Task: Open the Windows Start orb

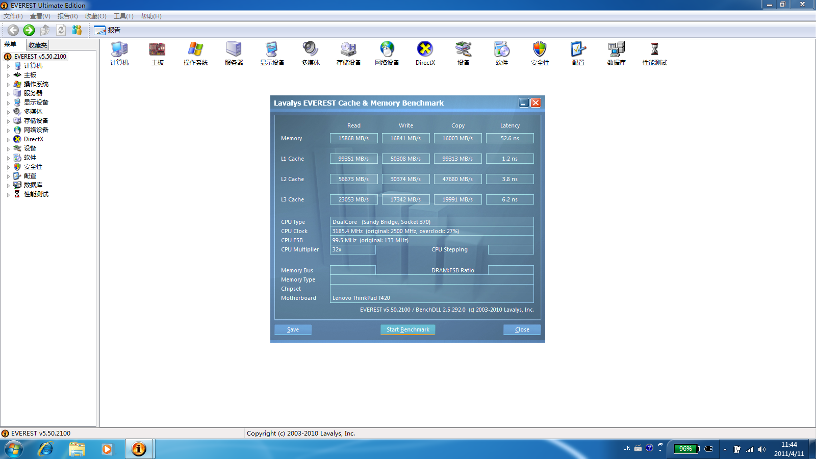Action: pos(14,449)
